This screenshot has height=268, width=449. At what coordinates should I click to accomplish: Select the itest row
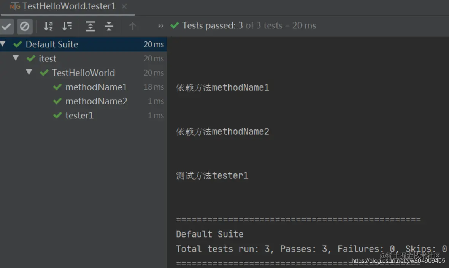pos(83,58)
